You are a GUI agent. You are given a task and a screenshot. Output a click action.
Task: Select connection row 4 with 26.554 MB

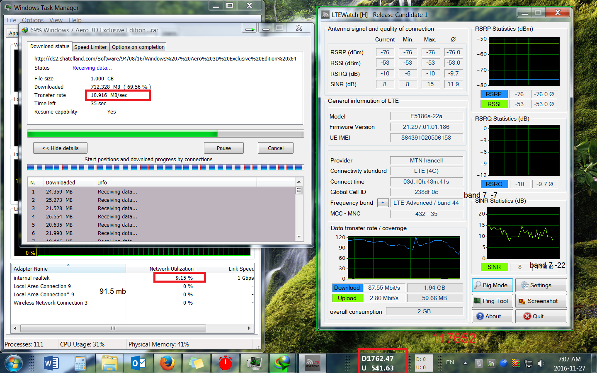tap(161, 216)
